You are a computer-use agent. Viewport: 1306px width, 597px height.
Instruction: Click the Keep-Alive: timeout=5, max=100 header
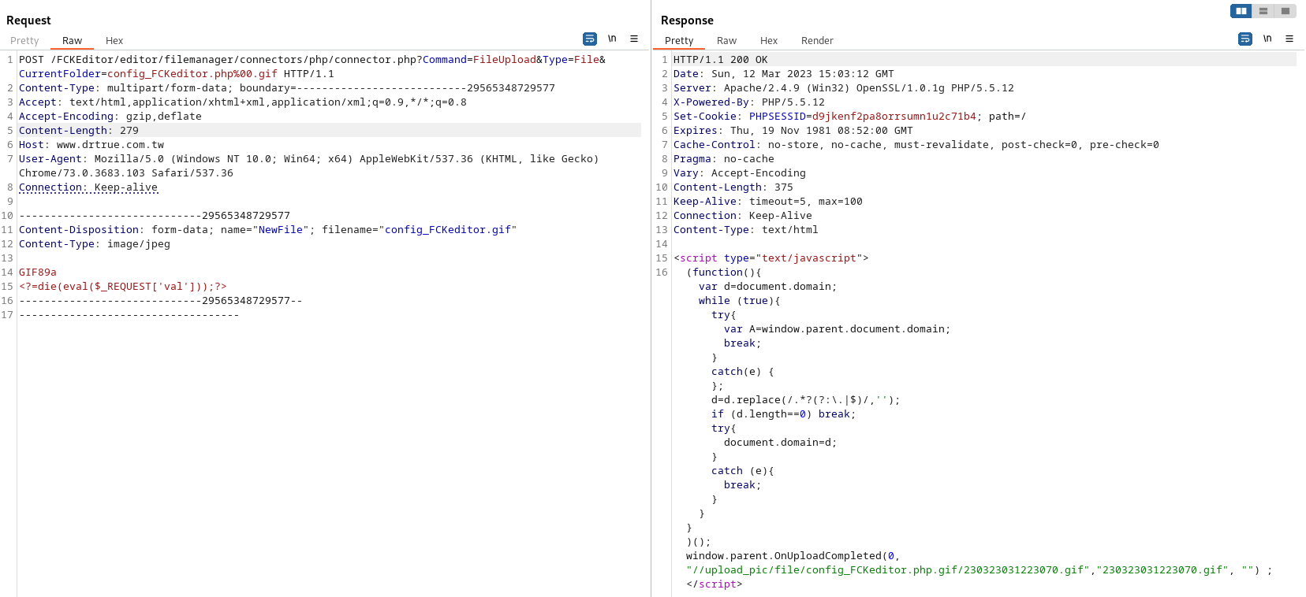pos(768,202)
